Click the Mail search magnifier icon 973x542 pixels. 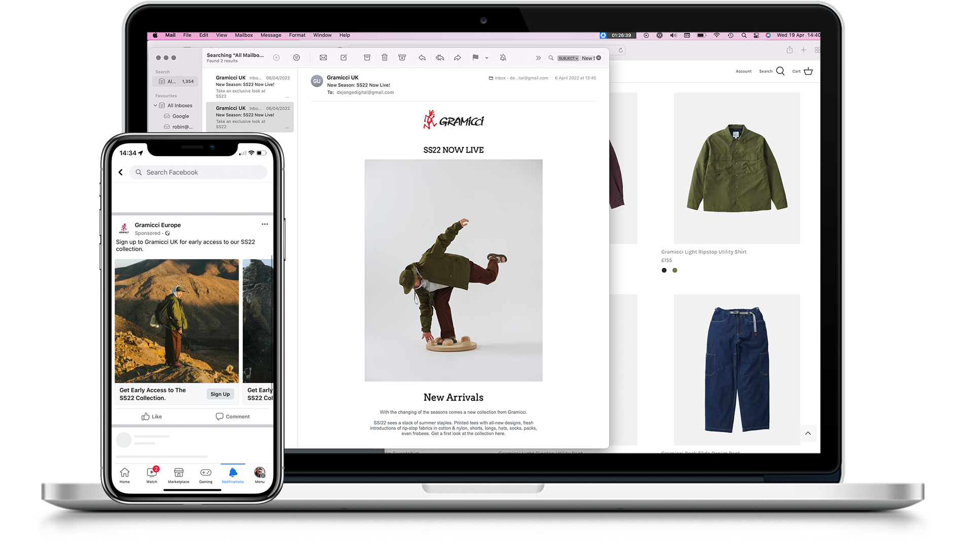tap(551, 58)
